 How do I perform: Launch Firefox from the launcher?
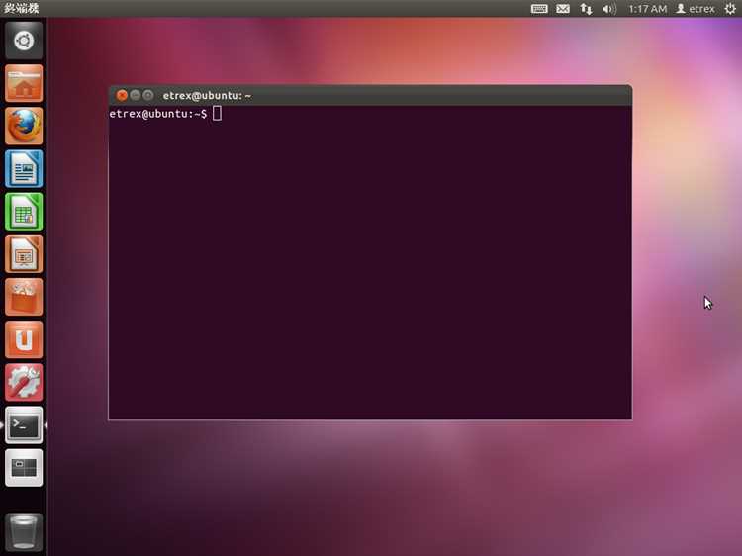(24, 126)
